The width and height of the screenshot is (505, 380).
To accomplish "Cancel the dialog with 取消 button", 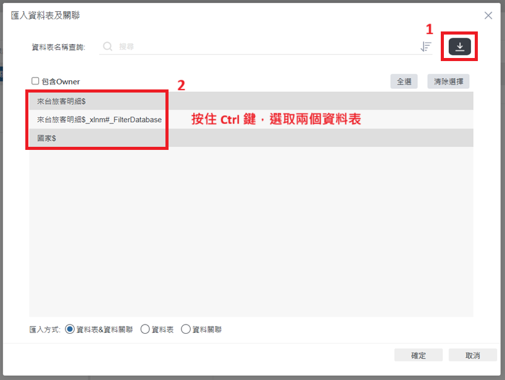I will pyautogui.click(x=472, y=355).
